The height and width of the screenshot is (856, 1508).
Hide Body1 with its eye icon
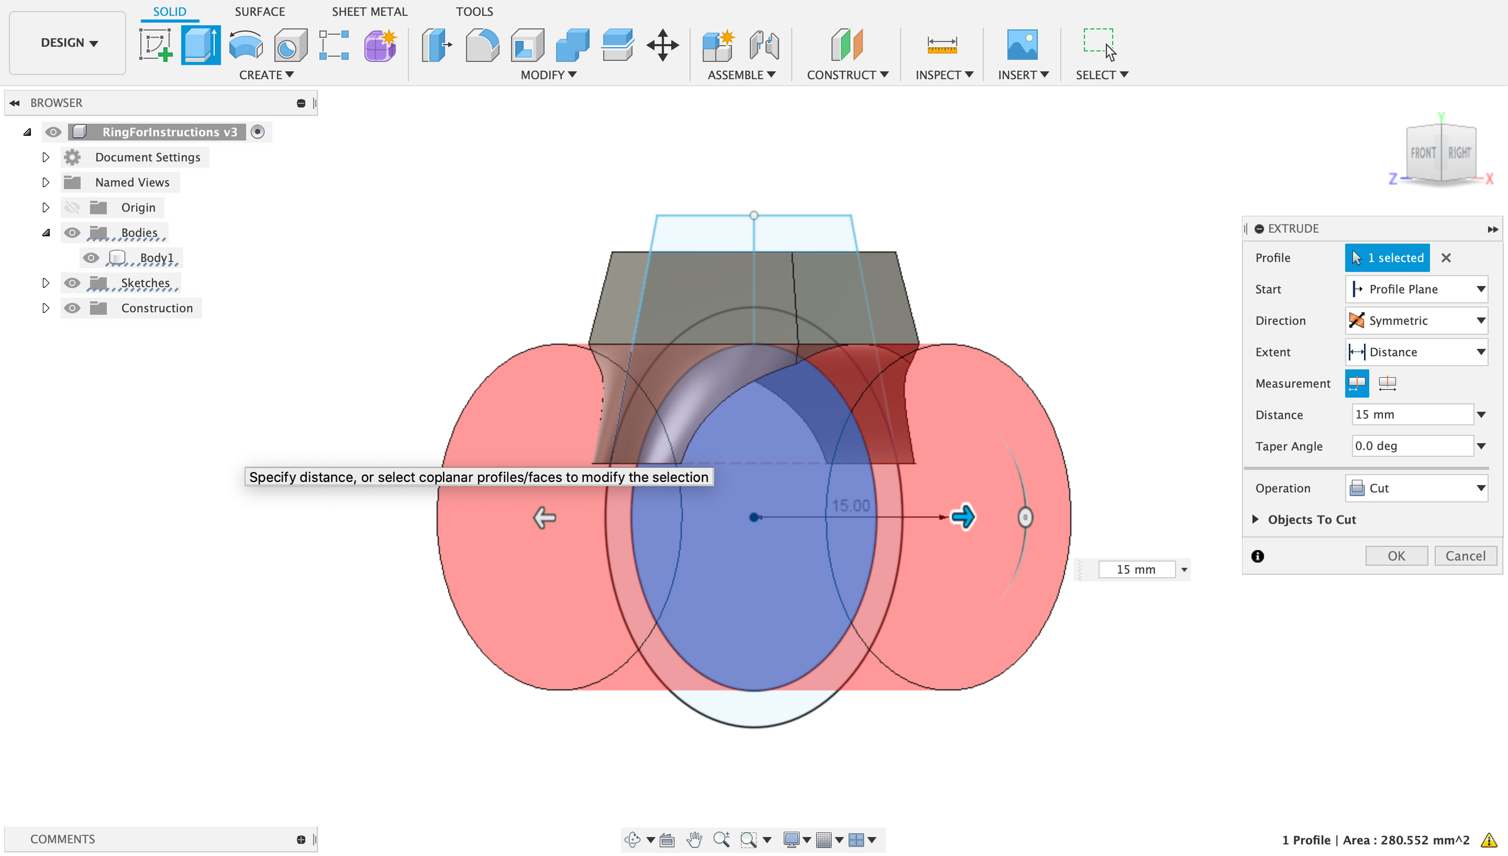pos(91,258)
